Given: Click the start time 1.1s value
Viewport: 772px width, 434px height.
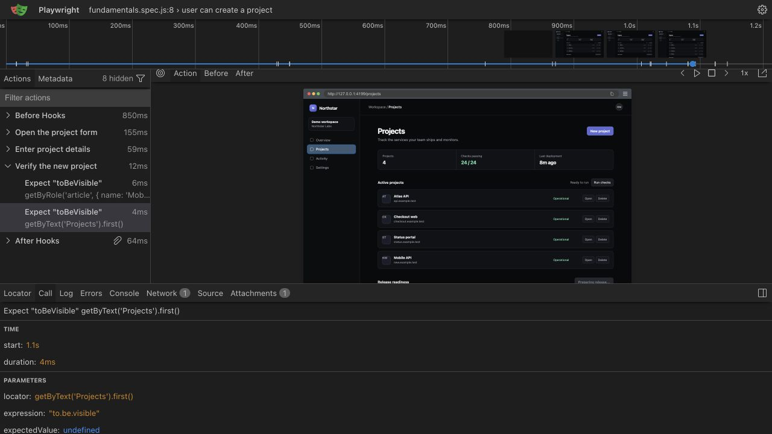Looking at the screenshot, I should click(x=33, y=345).
